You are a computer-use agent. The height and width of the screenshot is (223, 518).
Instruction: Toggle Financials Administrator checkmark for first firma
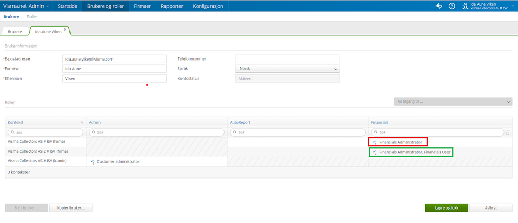[374, 142]
